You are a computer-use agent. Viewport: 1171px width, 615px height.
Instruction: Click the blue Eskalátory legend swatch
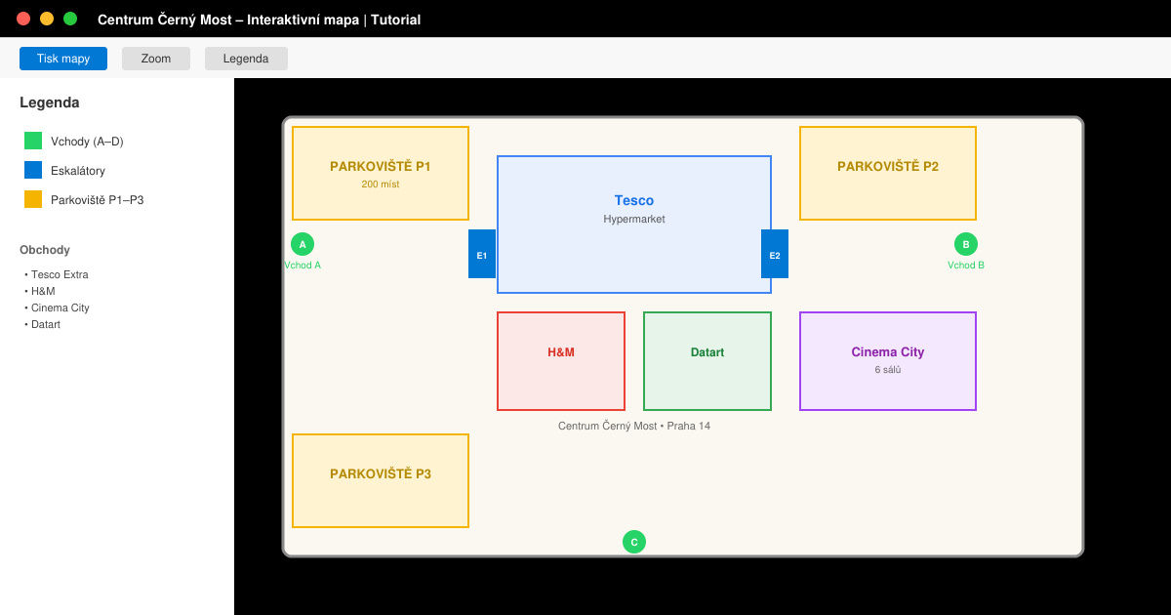tap(33, 170)
